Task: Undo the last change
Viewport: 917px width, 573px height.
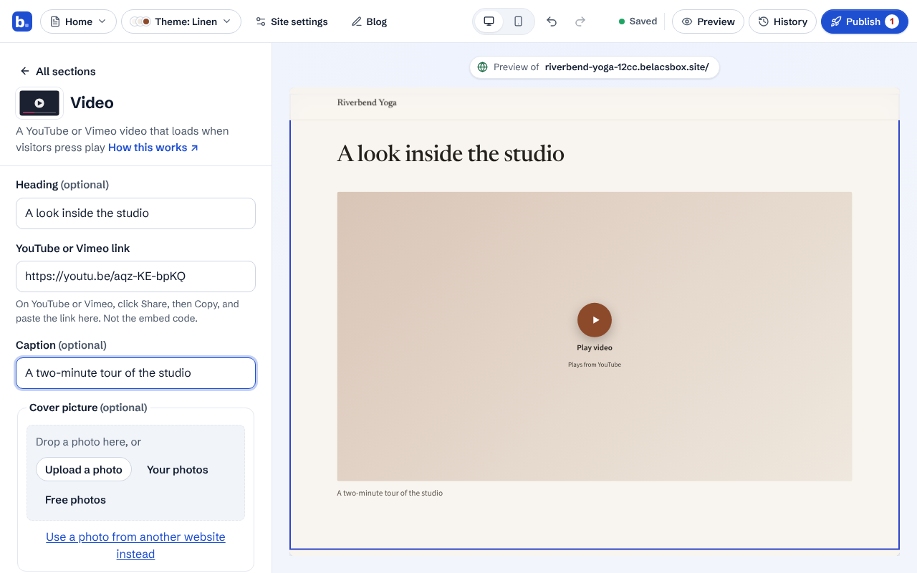Action: [x=552, y=21]
